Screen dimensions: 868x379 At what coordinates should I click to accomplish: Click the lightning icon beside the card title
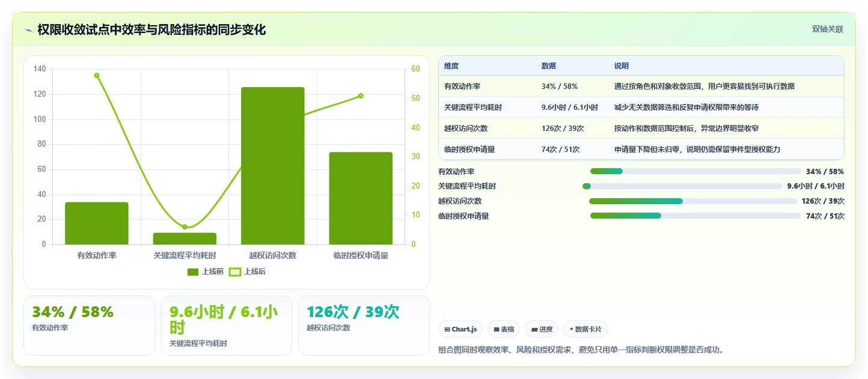coord(28,30)
